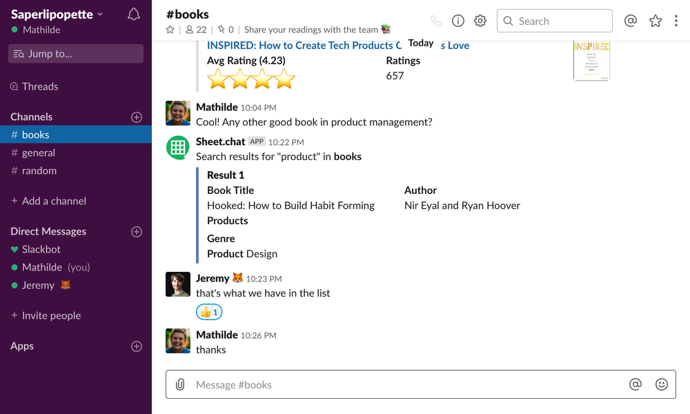Screen dimensions: 690x414
Task: Open saved items via the star icon
Action: point(654,21)
